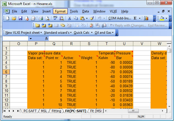Click the COM Add-Ins button
Screen dimensions: 174x121
pyautogui.click(x=120, y=18)
